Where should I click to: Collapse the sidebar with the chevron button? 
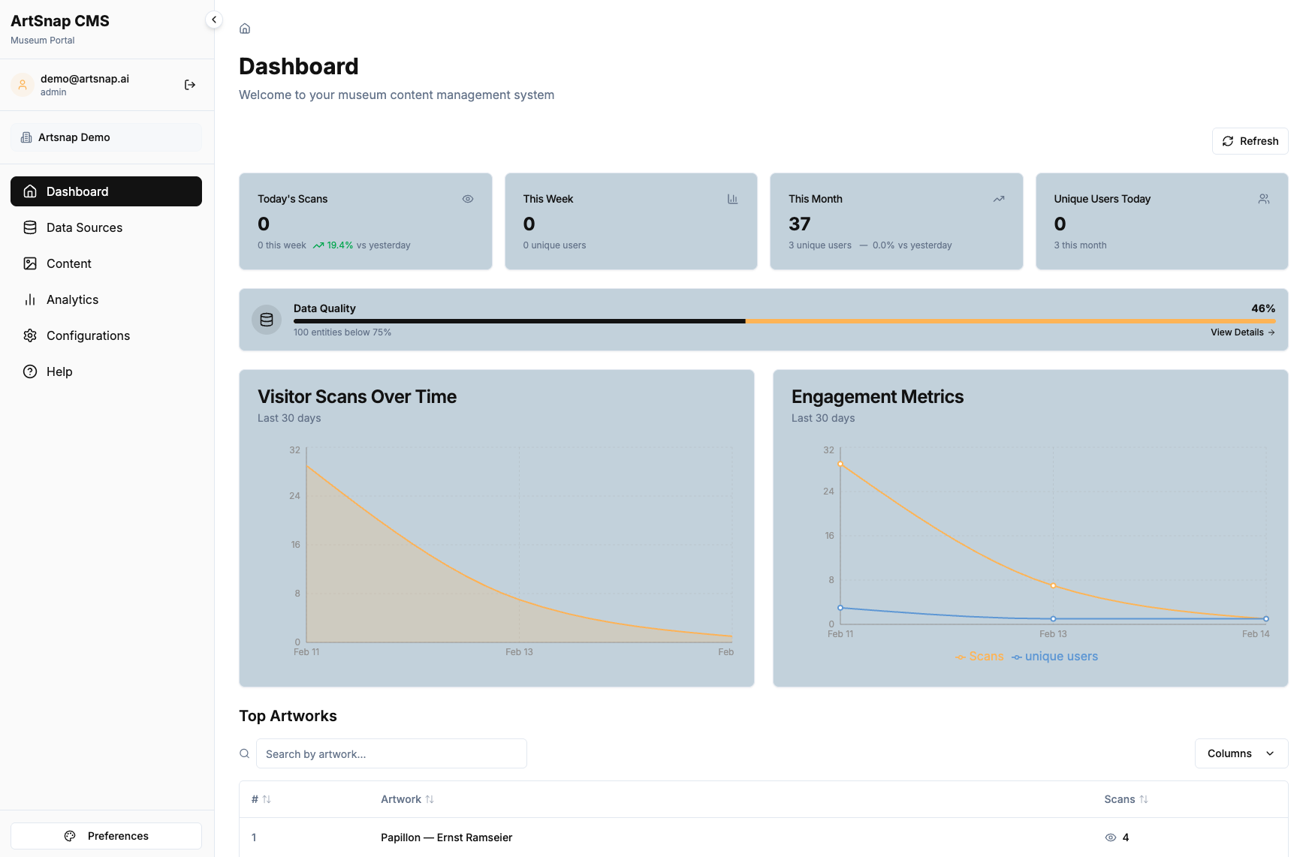click(214, 20)
